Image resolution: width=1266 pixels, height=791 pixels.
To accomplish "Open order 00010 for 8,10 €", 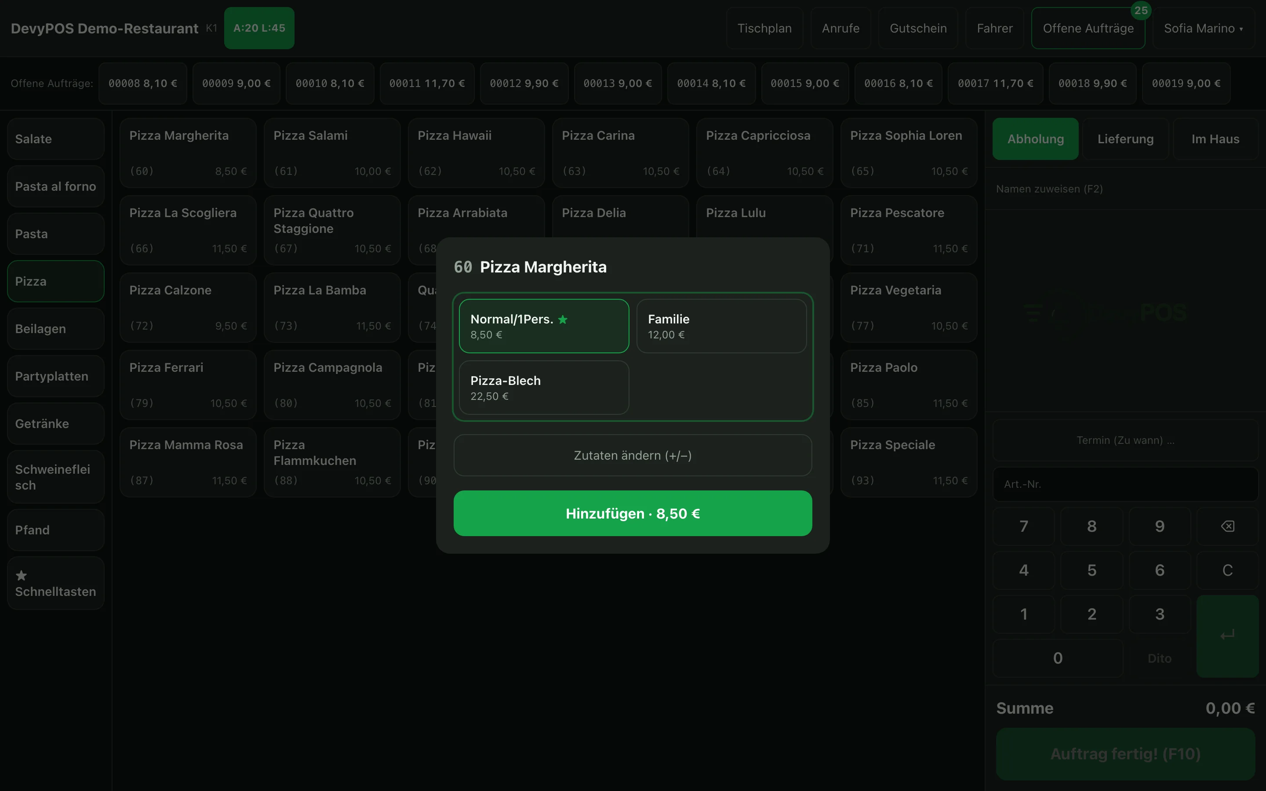I will 330,83.
